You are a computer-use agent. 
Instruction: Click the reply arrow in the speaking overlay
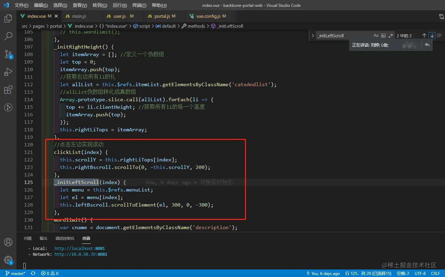(427, 45)
